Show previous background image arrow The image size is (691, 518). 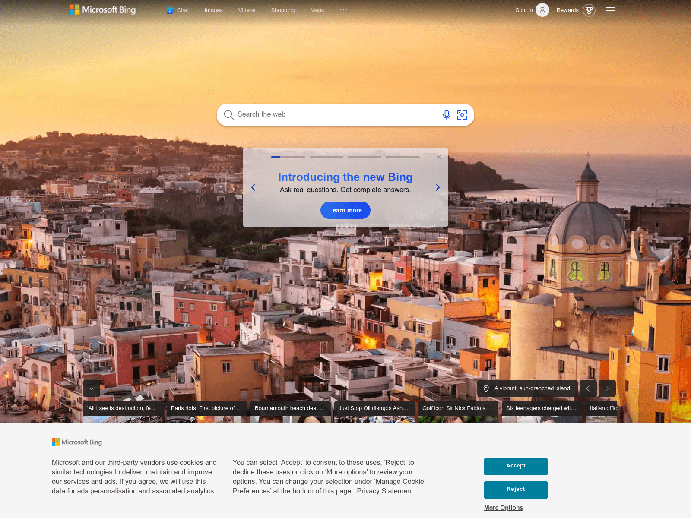coord(588,388)
